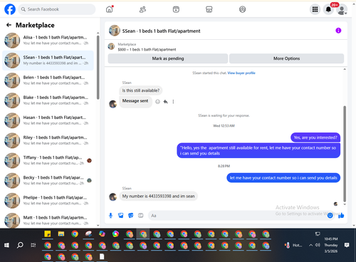Go to Facebook Home feed icon

point(110,9)
